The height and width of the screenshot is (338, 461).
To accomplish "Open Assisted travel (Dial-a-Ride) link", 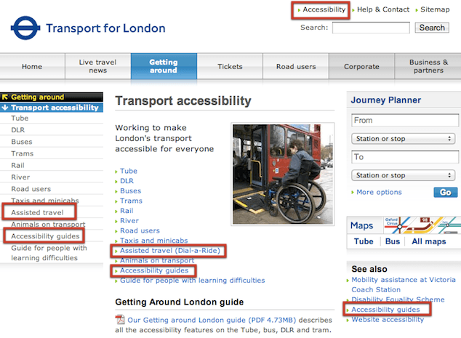I will (x=169, y=251).
